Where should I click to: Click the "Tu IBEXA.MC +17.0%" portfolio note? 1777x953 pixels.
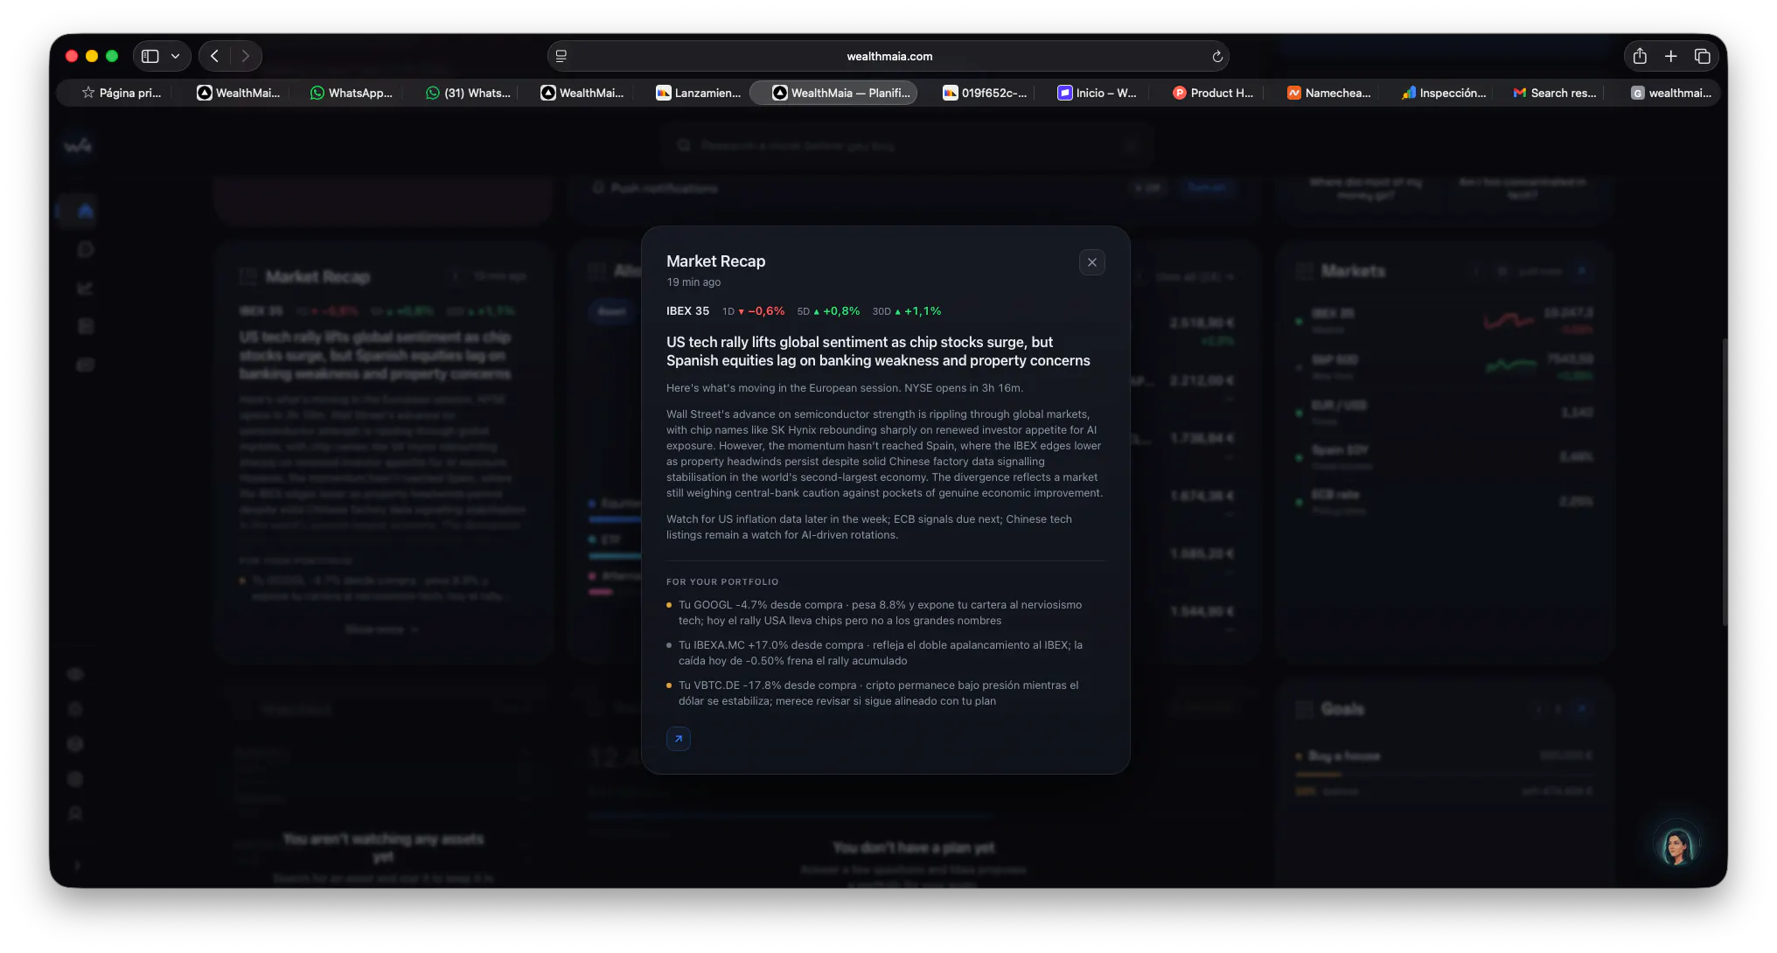click(x=880, y=653)
